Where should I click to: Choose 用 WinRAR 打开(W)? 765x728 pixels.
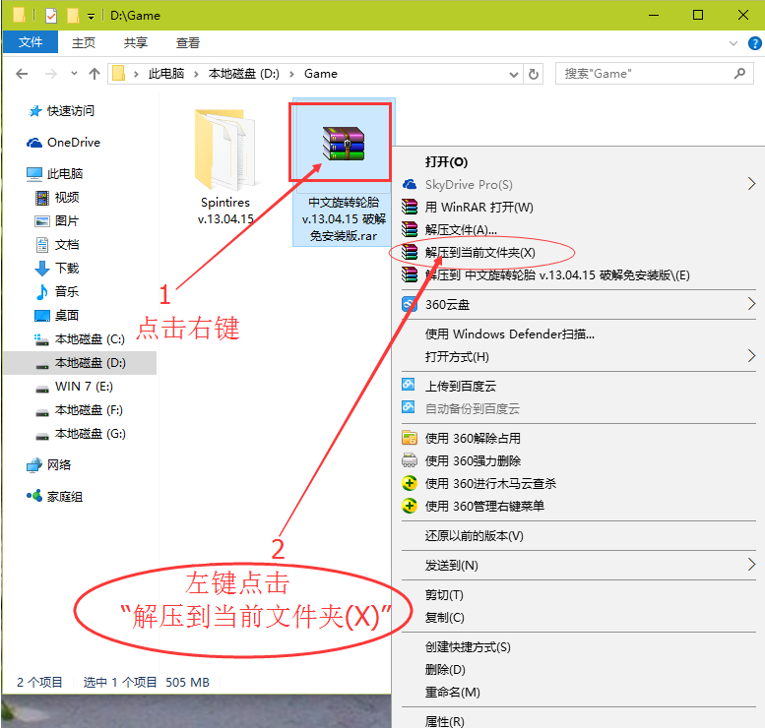click(x=579, y=208)
